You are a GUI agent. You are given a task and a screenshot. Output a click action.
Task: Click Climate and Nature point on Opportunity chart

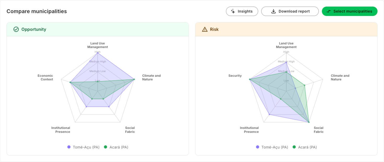point(134,79)
